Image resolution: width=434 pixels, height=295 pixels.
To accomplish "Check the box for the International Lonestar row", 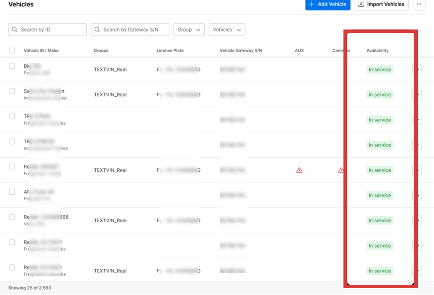I will (12, 91).
